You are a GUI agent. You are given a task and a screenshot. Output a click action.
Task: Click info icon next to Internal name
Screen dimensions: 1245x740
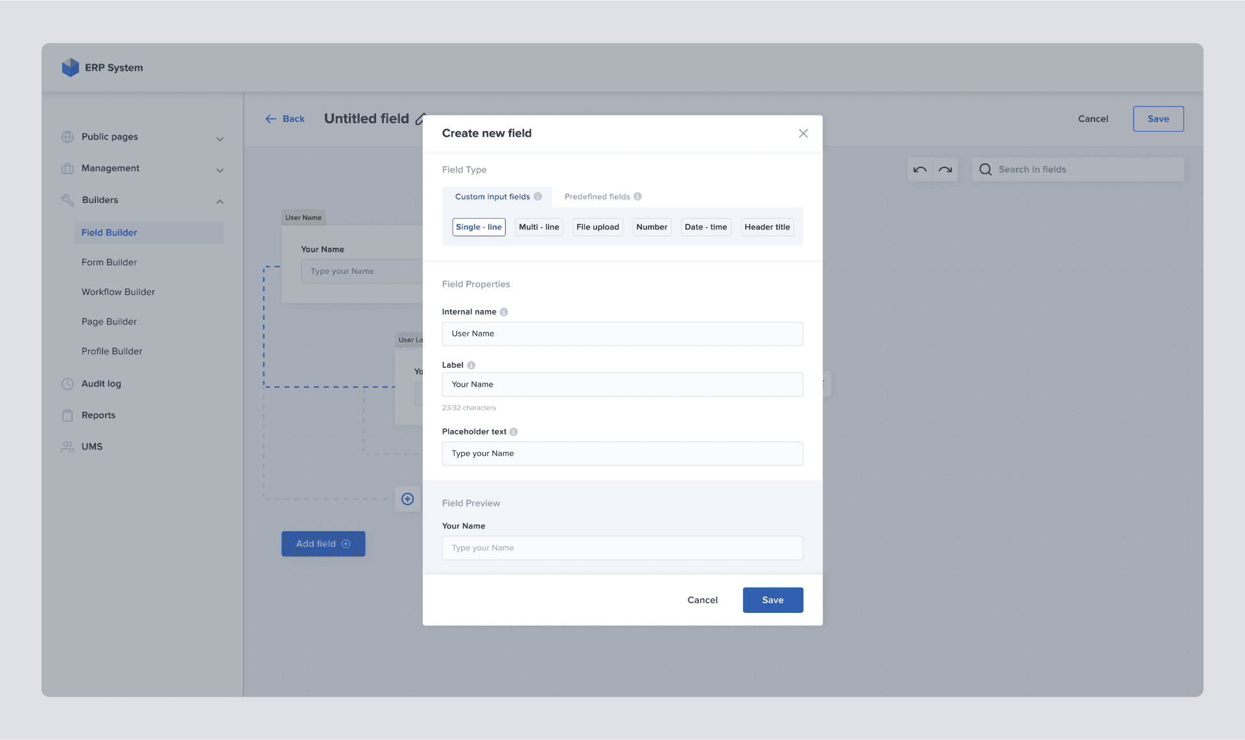tap(504, 312)
